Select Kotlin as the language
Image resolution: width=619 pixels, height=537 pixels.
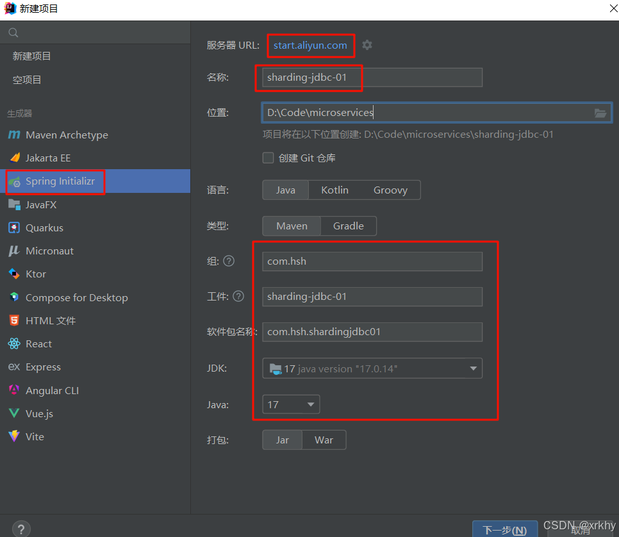pyautogui.click(x=334, y=190)
